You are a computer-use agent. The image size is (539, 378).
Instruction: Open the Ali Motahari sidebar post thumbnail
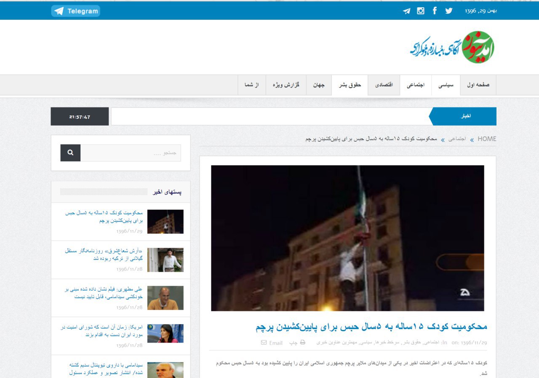[x=165, y=298]
